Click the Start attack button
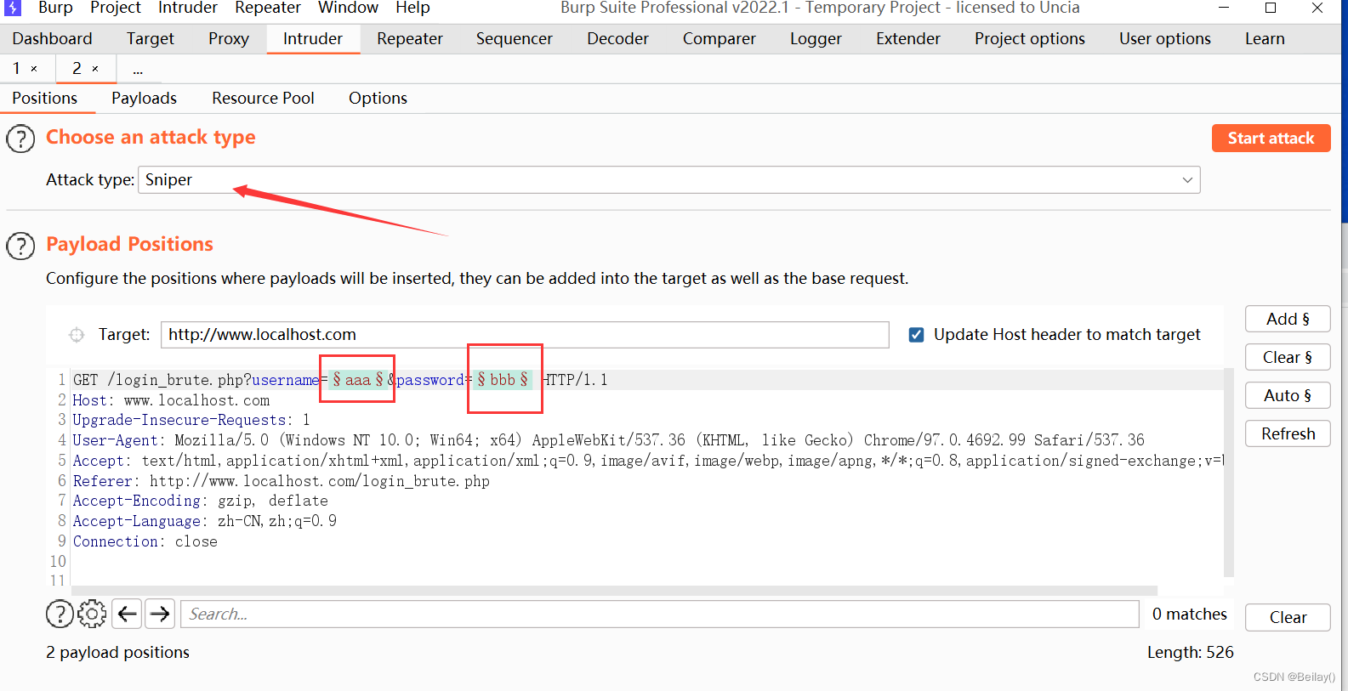Screen dimensions: 1348x691 (1271, 139)
